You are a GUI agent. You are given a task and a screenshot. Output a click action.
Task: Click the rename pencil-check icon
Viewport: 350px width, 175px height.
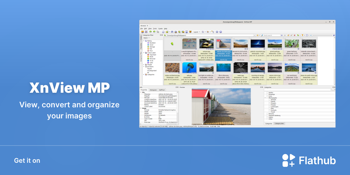click(x=291, y=35)
